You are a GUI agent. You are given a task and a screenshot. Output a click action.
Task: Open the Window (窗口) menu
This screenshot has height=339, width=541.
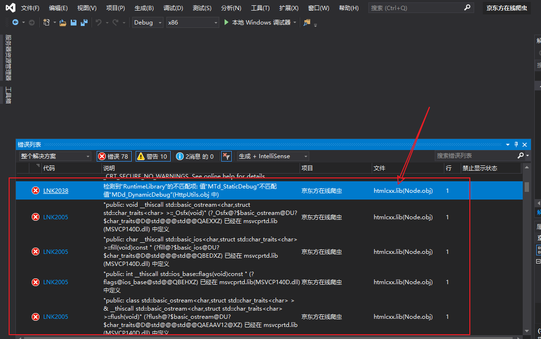pos(318,8)
